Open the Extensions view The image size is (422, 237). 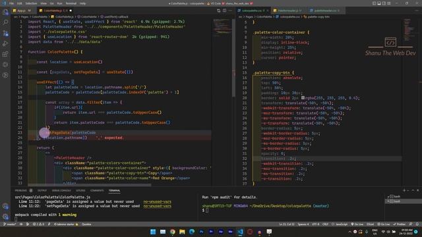pyautogui.click(x=5, y=54)
